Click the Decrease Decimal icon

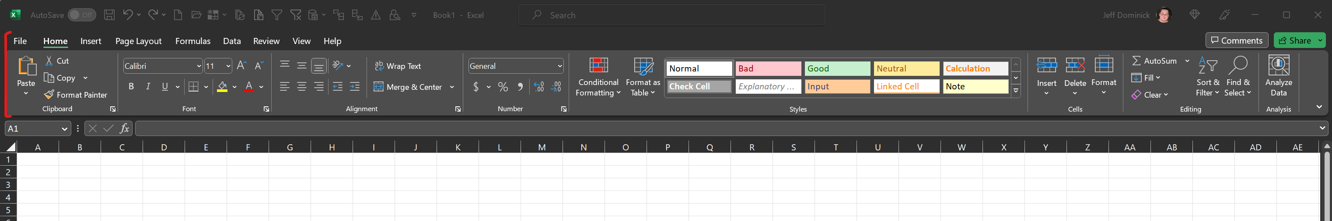click(556, 87)
